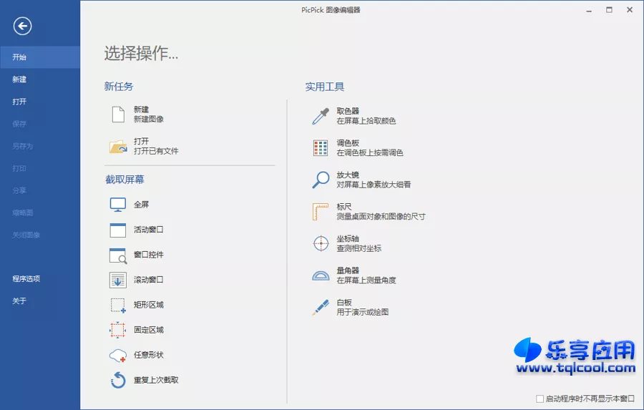
Task: Click the 活动窗口 capture label
Action: tap(149, 230)
